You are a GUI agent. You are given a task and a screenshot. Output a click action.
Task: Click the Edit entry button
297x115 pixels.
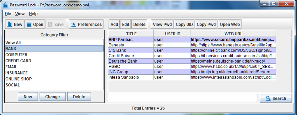pos(125,24)
